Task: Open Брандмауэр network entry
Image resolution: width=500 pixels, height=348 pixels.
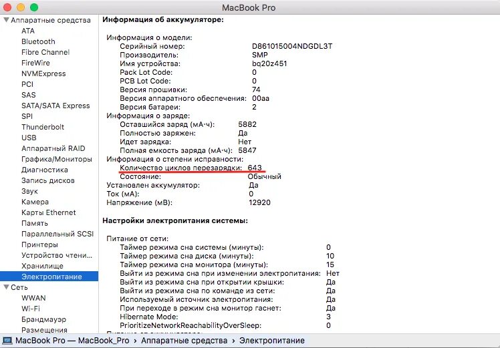Action: (44, 319)
